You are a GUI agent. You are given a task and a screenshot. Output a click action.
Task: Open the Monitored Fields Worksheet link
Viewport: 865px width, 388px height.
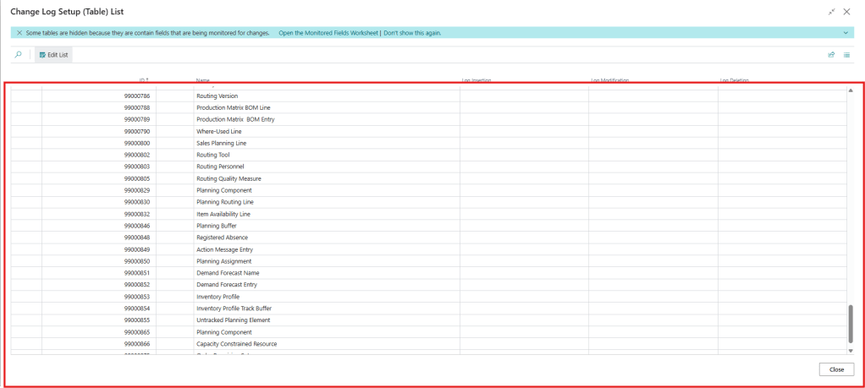click(x=329, y=32)
